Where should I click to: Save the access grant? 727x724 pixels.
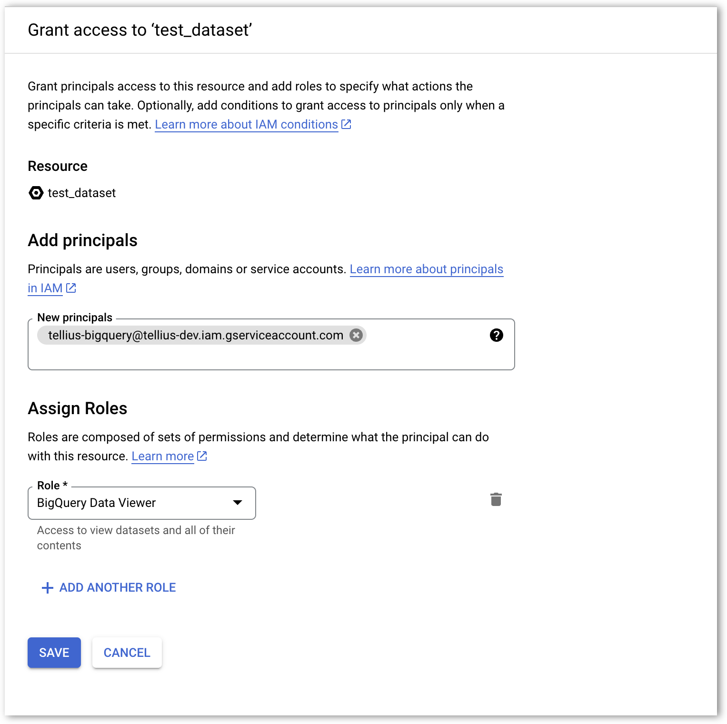(x=54, y=653)
